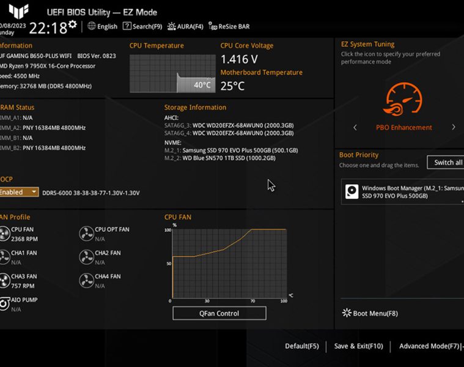Click the EZ System Tuning heading
Screen dimensions: 464x367
367,44
